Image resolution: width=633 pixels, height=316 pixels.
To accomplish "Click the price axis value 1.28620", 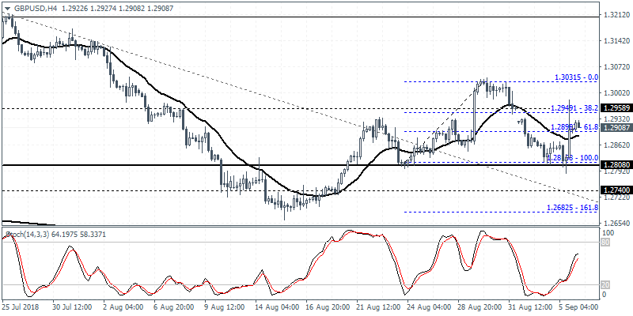I will (616, 145).
